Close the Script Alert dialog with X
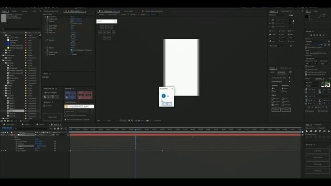Viewport: 331px width, 186px height. [x=172, y=88]
